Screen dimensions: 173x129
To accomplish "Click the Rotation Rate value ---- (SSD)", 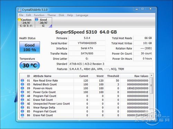I will click(143, 48).
